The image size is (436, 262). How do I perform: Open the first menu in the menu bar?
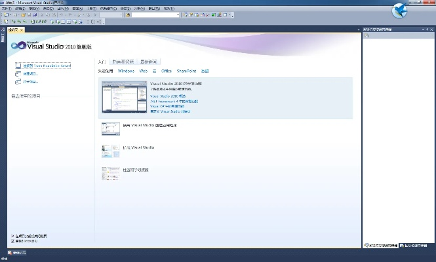[5, 9]
